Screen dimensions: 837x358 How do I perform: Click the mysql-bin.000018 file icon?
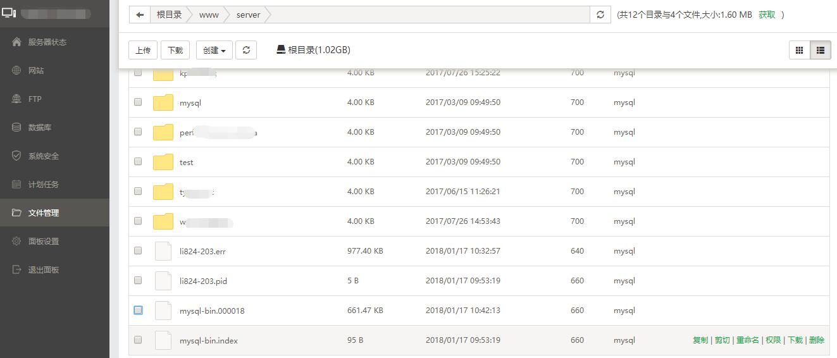[163, 311]
